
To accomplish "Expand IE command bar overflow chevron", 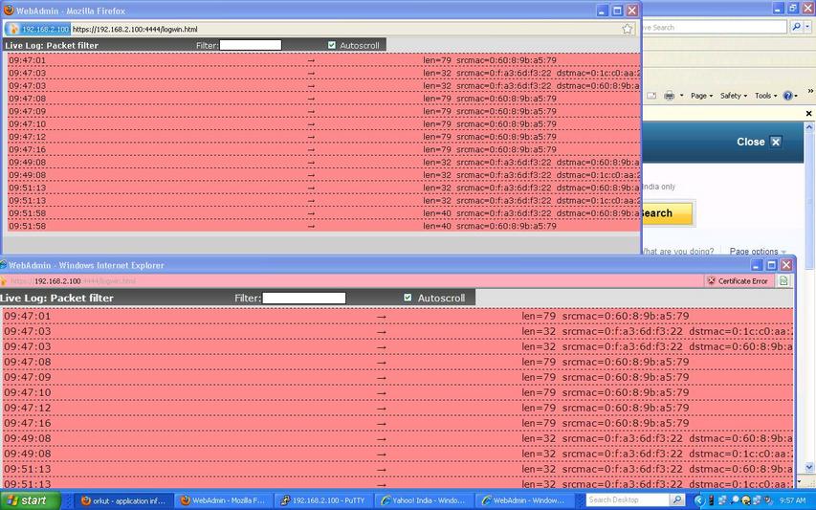I will click(x=810, y=91).
